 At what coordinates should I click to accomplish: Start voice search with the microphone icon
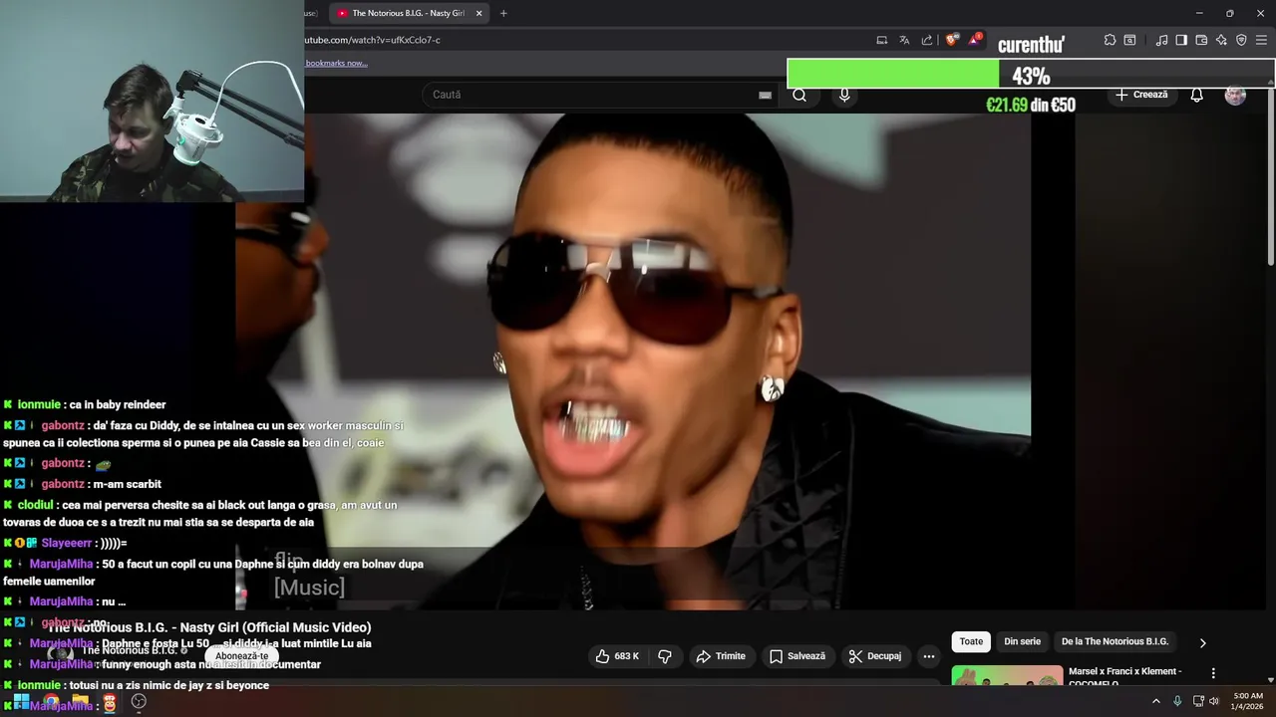pyautogui.click(x=844, y=95)
